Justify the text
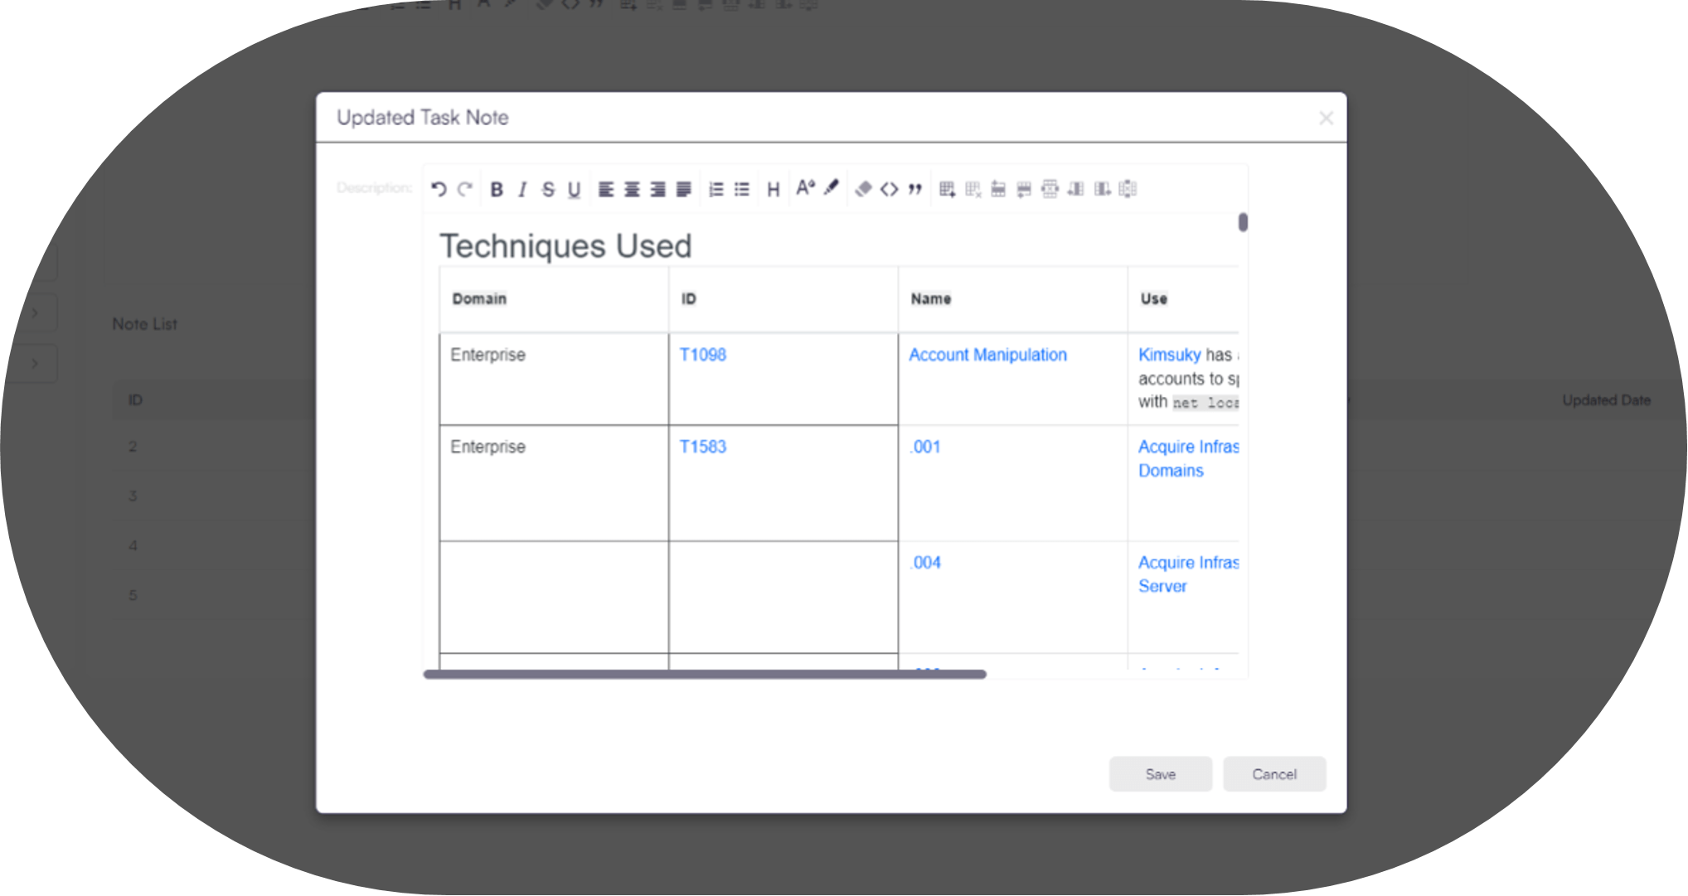Image resolution: width=1688 pixels, height=896 pixels. click(x=683, y=189)
